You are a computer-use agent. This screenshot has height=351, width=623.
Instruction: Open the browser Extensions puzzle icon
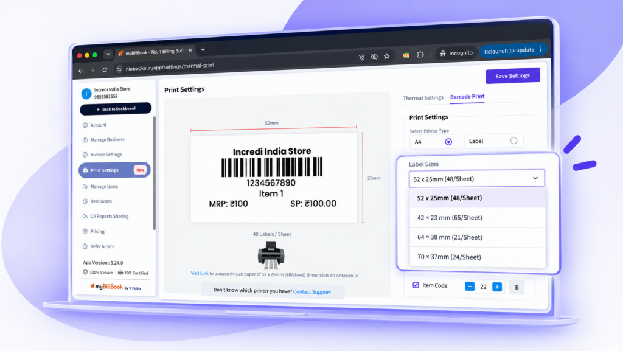[420, 54]
